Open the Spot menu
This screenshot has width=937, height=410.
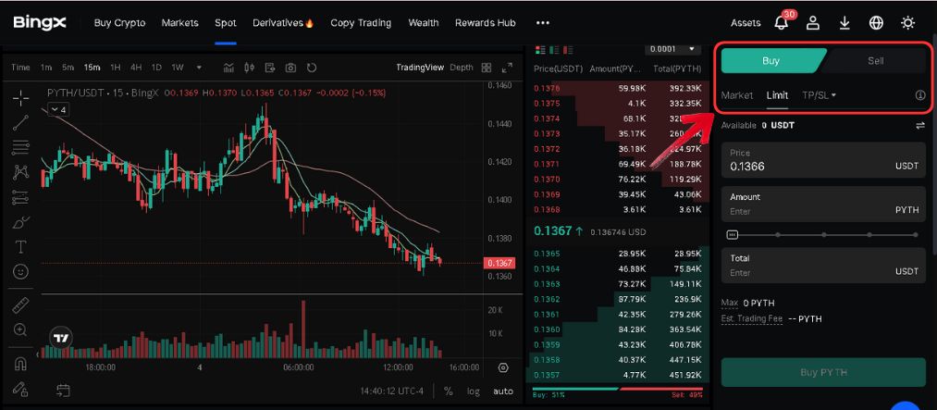pyautogui.click(x=226, y=23)
